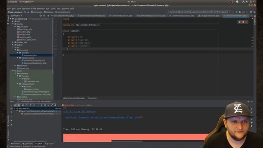Open test history clock icon
Image resolution: width=263 pixels, height=148 pixels.
point(45,105)
